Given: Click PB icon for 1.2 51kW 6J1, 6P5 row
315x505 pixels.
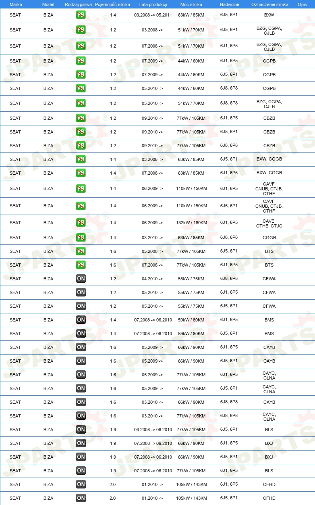Looking at the screenshot, I should [x=81, y=46].
